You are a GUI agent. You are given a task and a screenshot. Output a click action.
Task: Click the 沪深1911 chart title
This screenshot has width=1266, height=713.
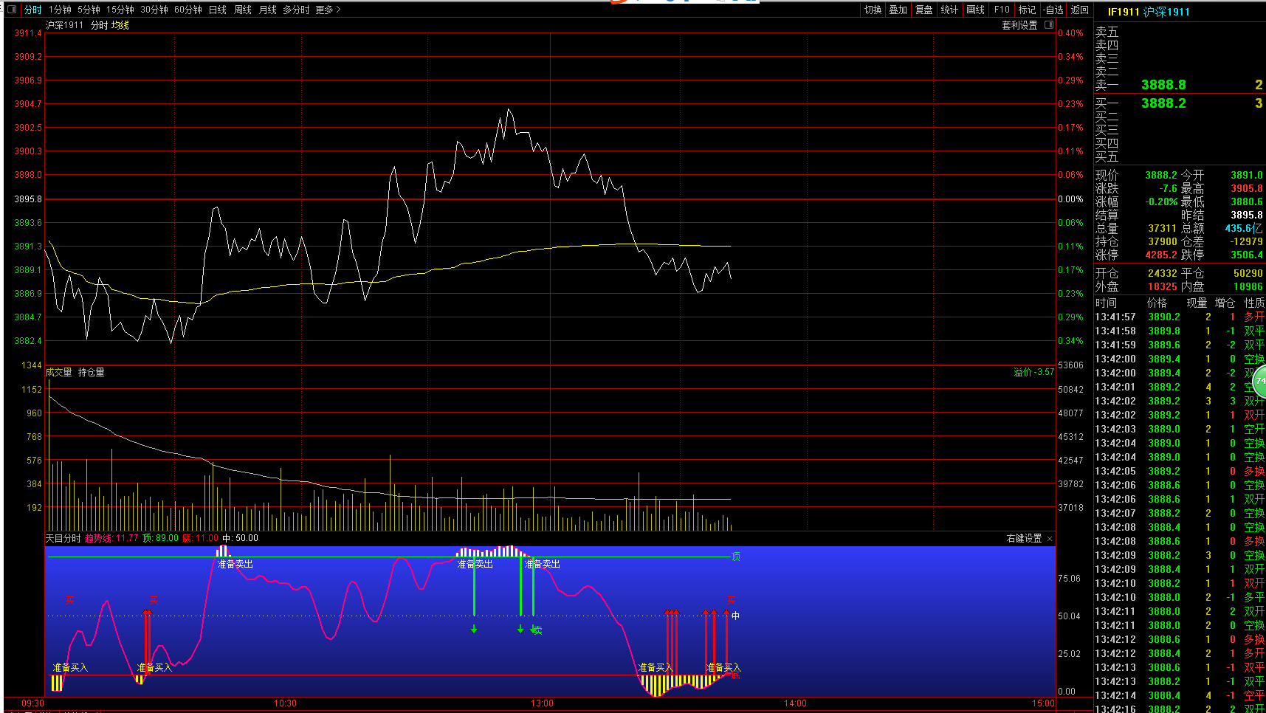65,25
